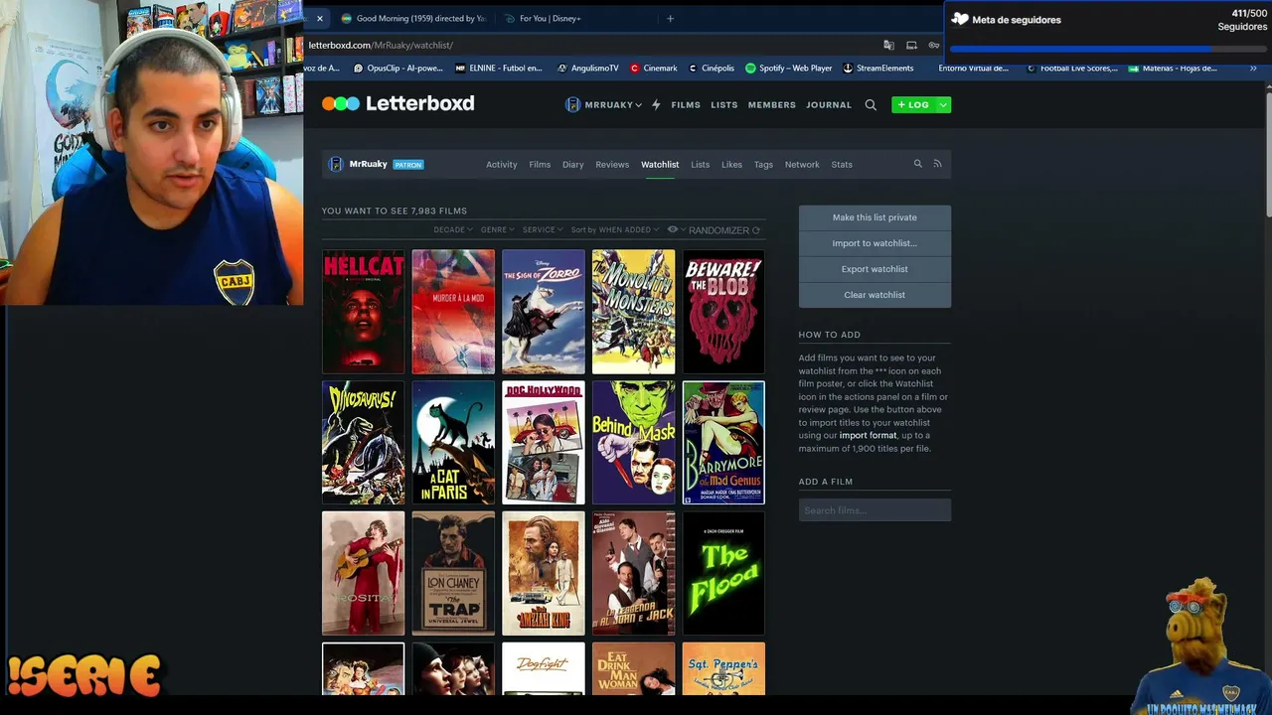Open the Cinemark bookmark
1272x715 pixels.
(654, 69)
